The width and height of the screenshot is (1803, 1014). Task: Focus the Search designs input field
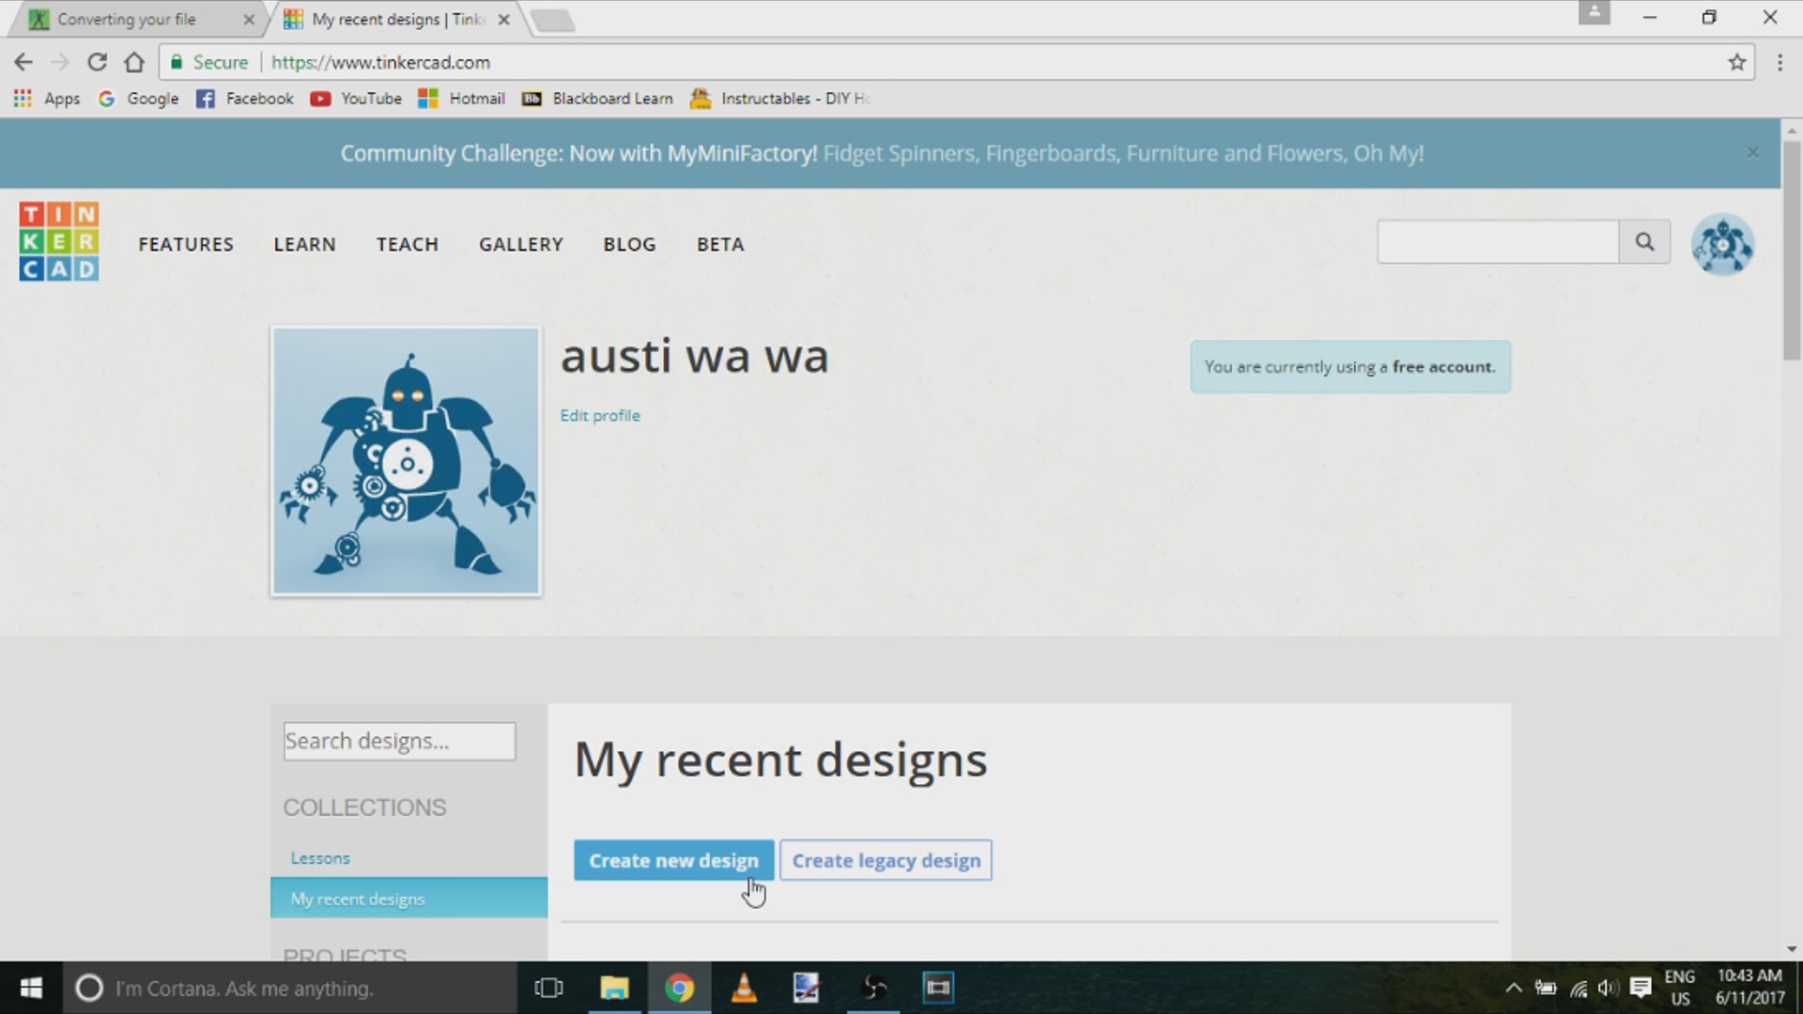click(399, 741)
